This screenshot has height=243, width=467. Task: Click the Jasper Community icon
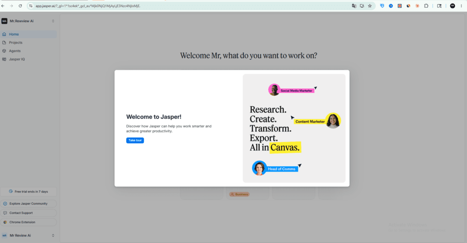tap(5, 204)
